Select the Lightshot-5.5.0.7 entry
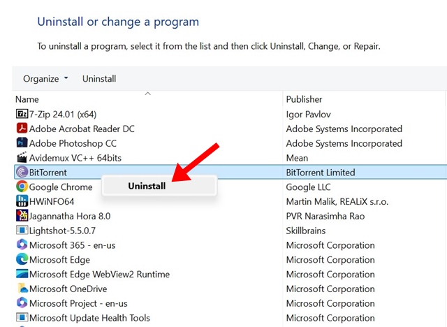447x327 pixels. pos(62,231)
